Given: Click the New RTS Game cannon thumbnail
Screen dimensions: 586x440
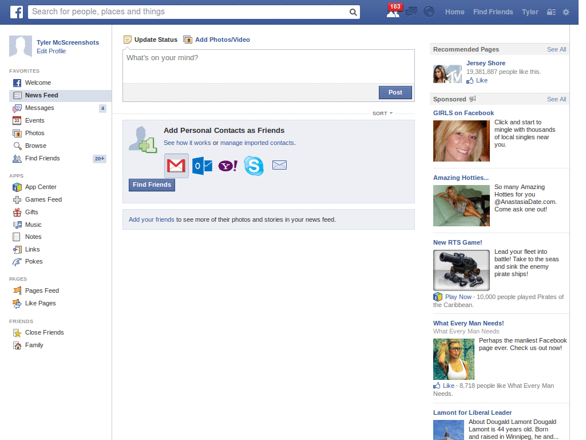Looking at the screenshot, I should click(x=461, y=270).
